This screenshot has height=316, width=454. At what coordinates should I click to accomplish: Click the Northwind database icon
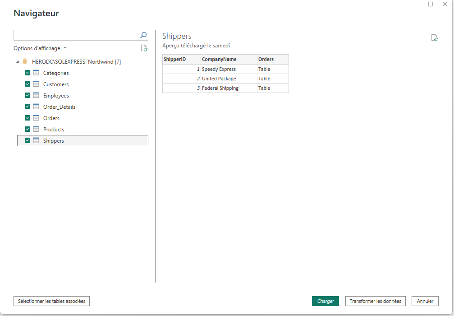25,61
